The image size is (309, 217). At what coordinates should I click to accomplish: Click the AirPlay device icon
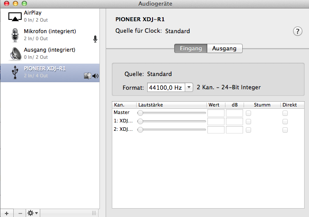pyautogui.click(x=15, y=16)
